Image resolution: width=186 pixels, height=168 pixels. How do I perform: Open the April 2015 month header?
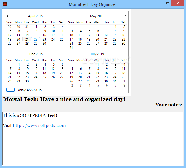(35, 16)
